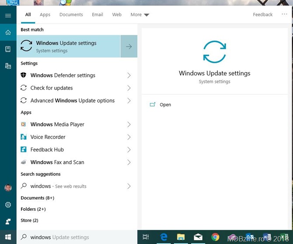The image size is (293, 244).
Task: Expand windows web results chevron
Action: 129,186
